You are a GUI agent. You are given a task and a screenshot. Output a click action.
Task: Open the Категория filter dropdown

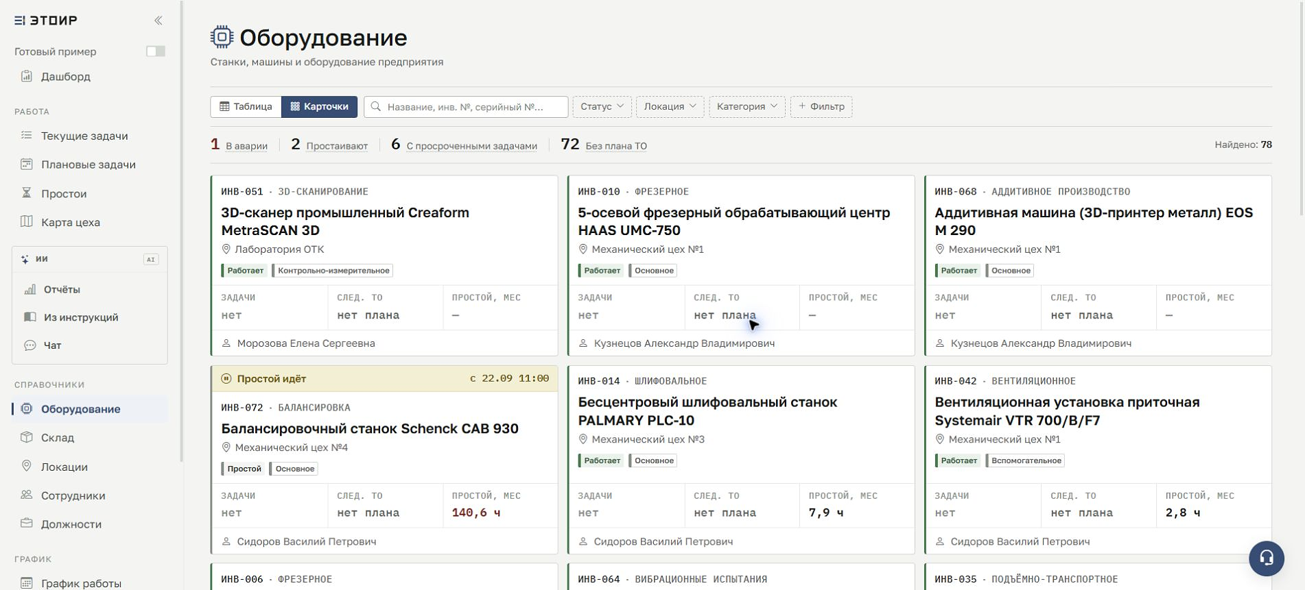(x=747, y=107)
